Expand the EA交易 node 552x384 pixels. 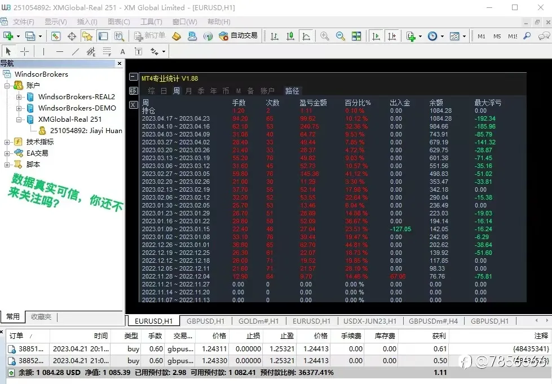[7, 153]
